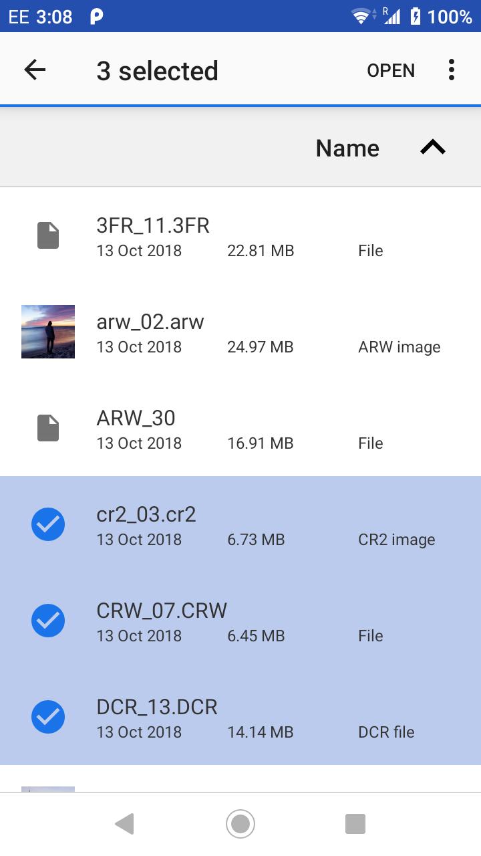
Task: Tap the Wi-Fi signal indicator in the status bar
Action: (x=361, y=17)
